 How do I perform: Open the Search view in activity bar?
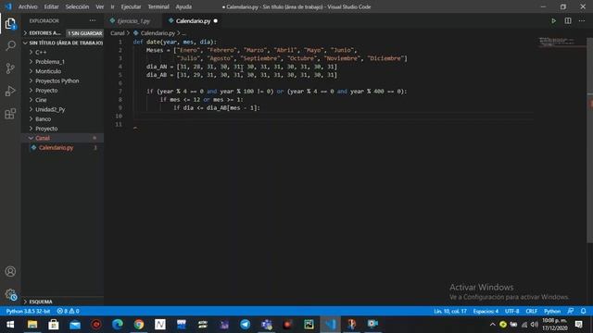click(10, 46)
